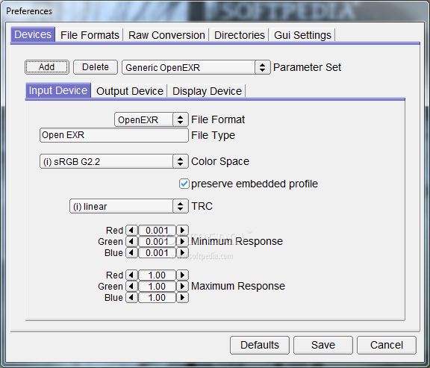Screen dimensions: 430x368
Task: Decrease the Red Maximum Response value
Action: click(x=131, y=275)
